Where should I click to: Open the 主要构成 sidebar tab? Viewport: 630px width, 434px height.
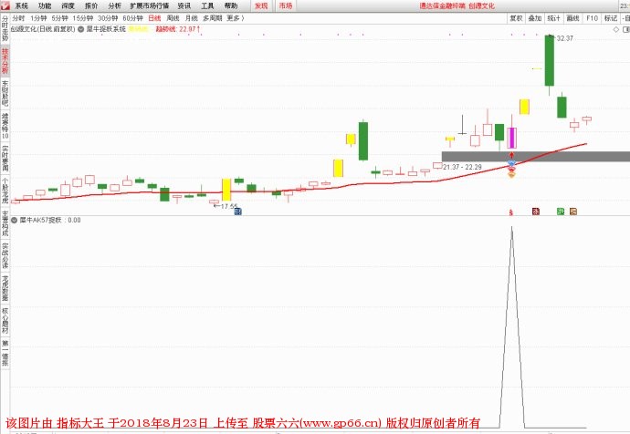[5, 223]
